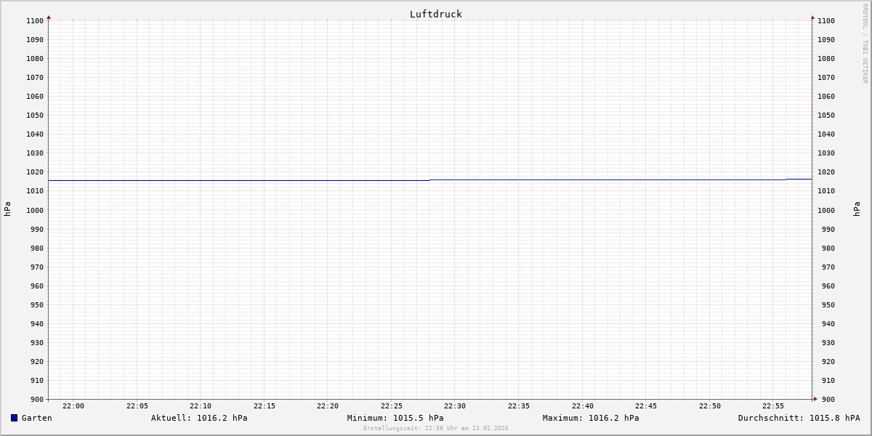
Task: Click the 22:00 time axis label
Action: [73, 406]
